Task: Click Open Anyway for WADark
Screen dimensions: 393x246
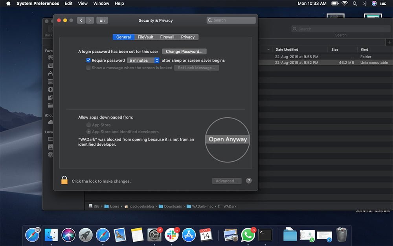Action: click(228, 139)
